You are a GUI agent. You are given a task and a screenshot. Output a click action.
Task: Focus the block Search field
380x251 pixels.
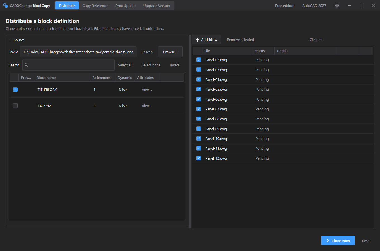68,65
